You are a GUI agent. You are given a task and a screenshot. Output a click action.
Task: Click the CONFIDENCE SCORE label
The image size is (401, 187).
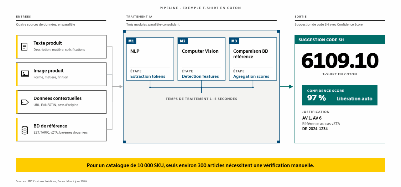(325, 91)
